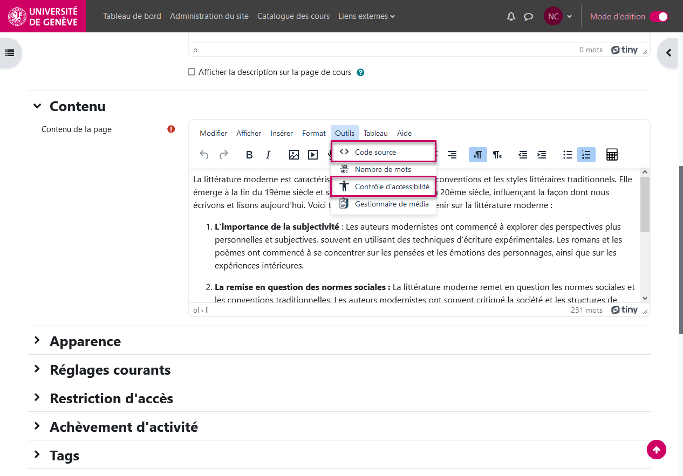Click the insert image icon
683x476 pixels.
[293, 155]
